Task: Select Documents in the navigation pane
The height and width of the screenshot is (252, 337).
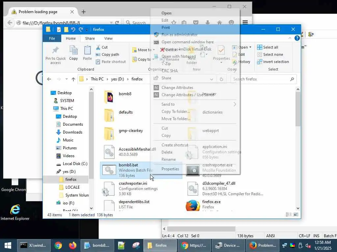Action: tap(69, 124)
